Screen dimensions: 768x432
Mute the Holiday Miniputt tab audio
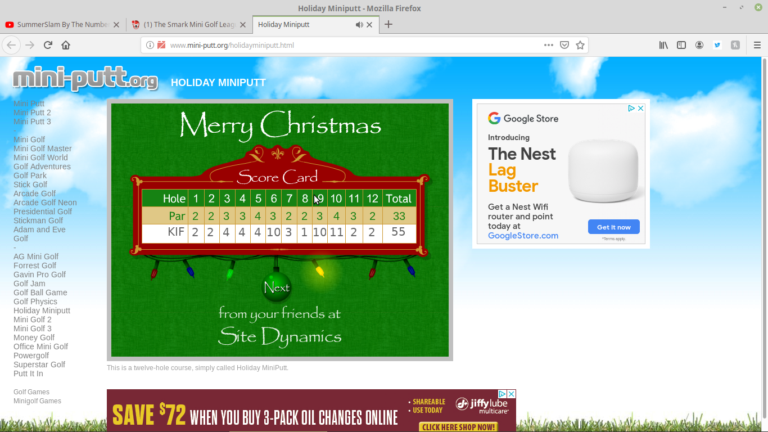pos(359,25)
